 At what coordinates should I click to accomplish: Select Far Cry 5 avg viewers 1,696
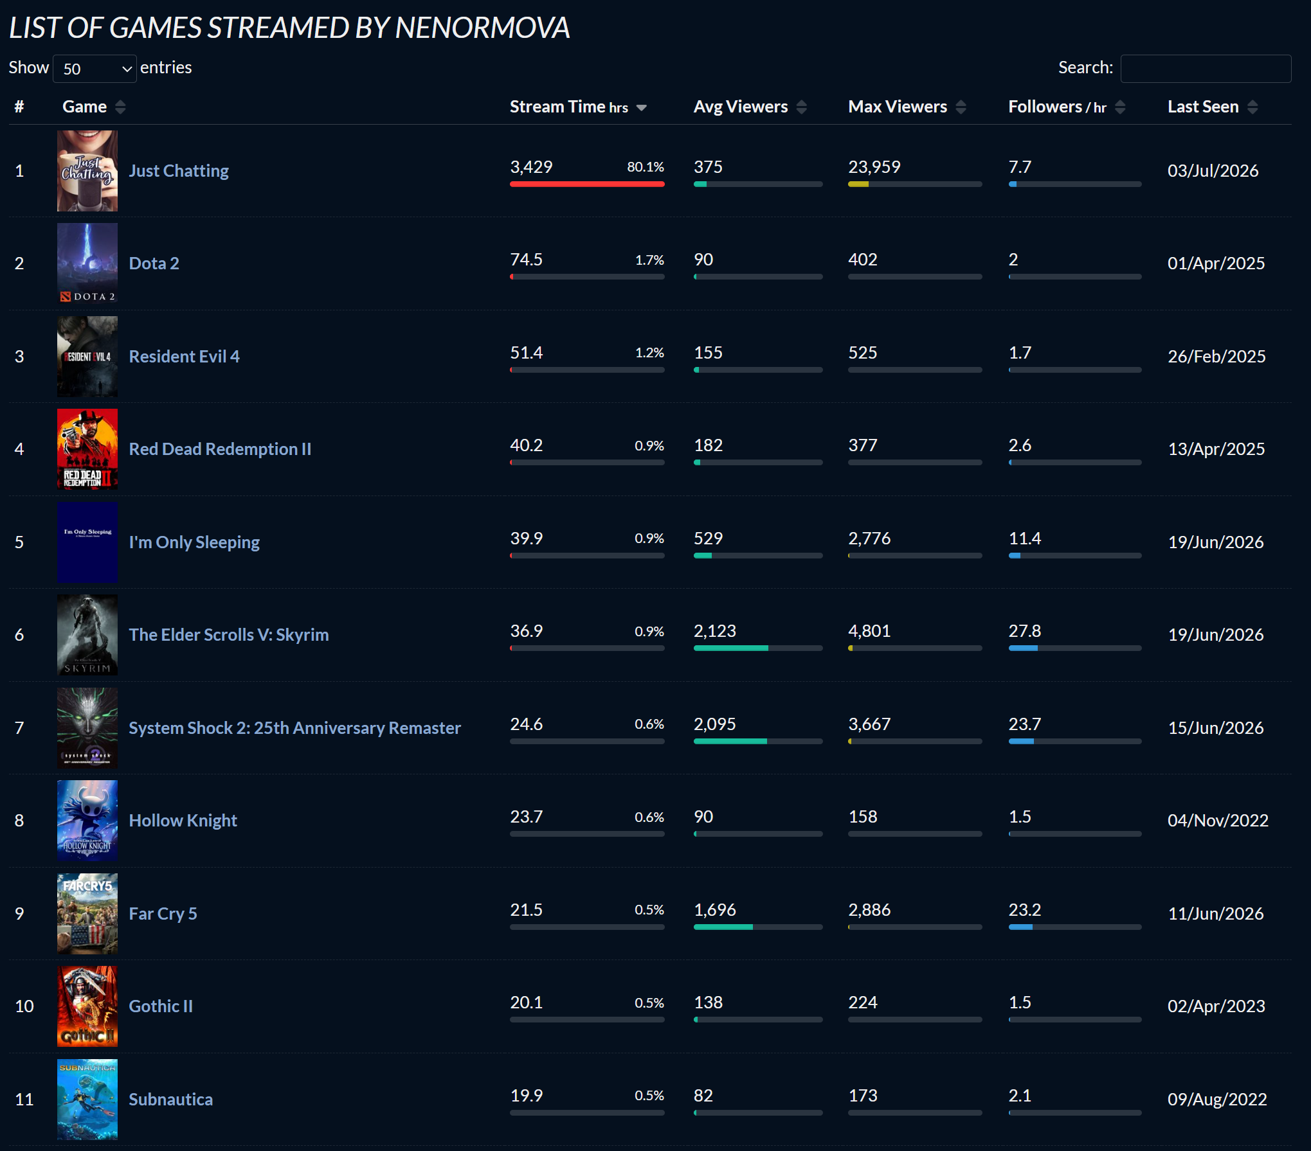[x=715, y=910]
